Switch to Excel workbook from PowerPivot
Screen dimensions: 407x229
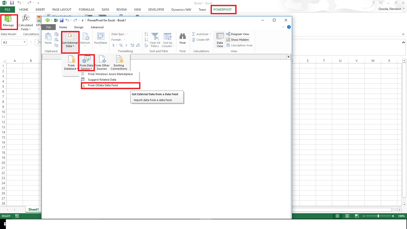click(56, 20)
